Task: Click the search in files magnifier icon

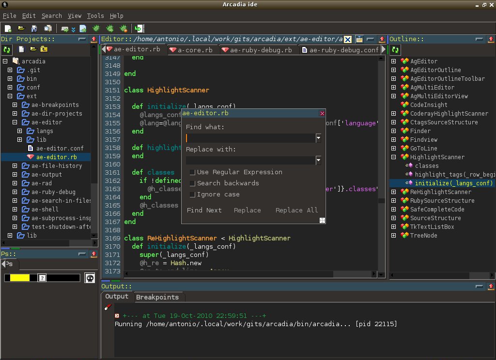Action: (x=48, y=29)
